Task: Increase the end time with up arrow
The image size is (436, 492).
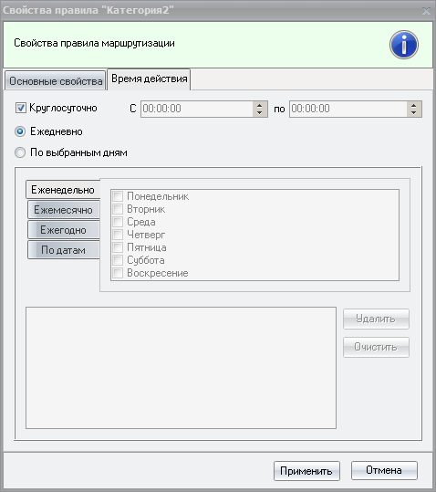Action: pyautogui.click(x=414, y=106)
